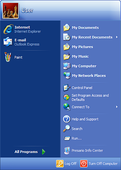Viewport: 121px width, 170px height.
Task: Click the Search magnifying glass icon
Action: click(66, 129)
